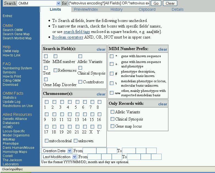Select chromosome 1 checkbox

click(47, 102)
